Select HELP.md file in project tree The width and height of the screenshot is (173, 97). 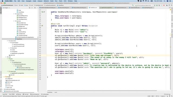point(9,82)
